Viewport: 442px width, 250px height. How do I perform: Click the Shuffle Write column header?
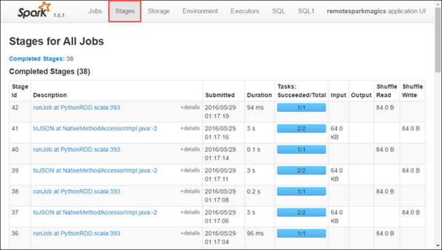point(412,90)
